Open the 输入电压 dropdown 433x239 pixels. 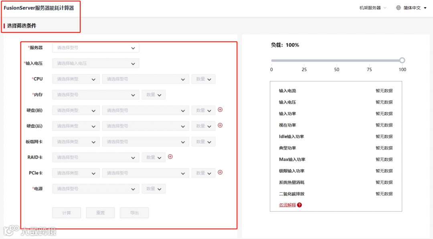95,63
